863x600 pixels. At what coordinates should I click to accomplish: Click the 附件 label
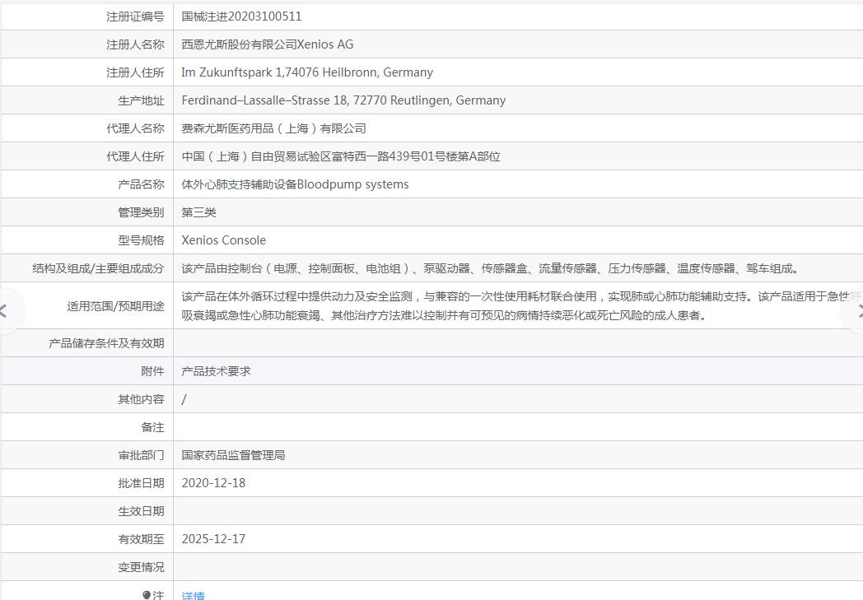pos(152,371)
